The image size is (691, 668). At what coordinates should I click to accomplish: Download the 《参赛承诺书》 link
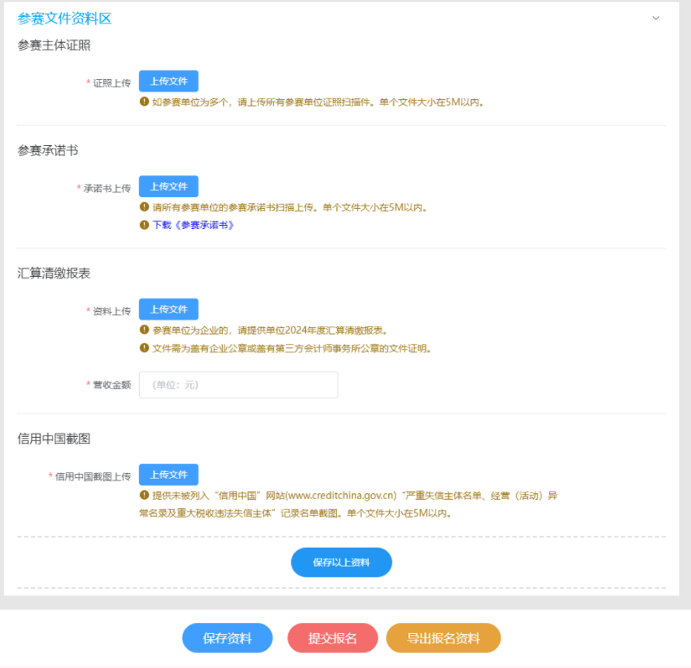tap(193, 225)
